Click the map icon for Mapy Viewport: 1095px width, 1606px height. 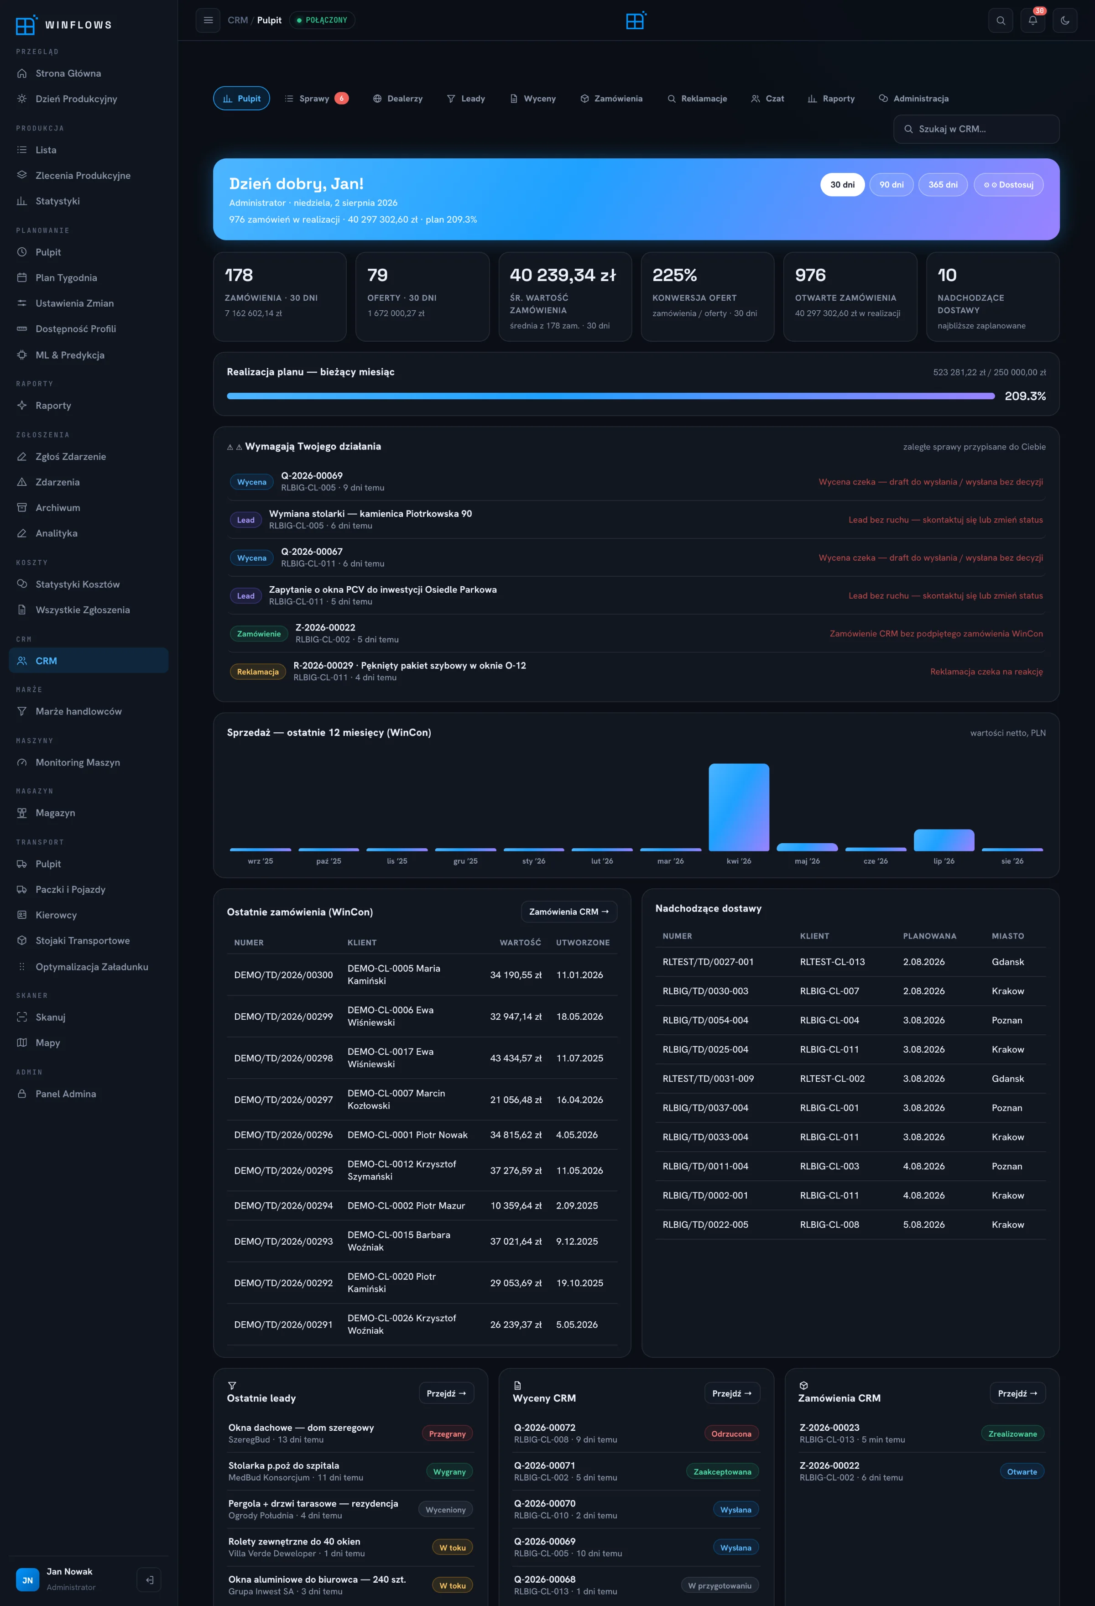(22, 1043)
